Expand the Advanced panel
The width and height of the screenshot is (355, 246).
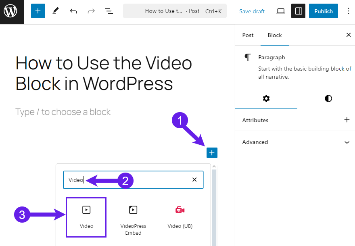point(295,142)
